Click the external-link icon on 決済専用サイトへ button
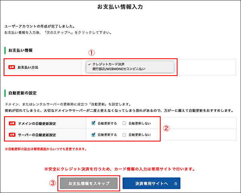Image resolution: width=241 pixels, height=193 pixels. [176, 183]
